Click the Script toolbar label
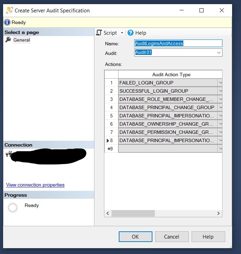Image resolution: width=241 pixels, height=254 pixels. (110, 33)
